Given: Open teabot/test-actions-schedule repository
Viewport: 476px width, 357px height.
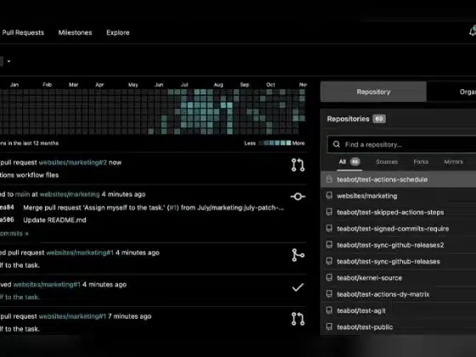Looking at the screenshot, I should tap(382, 179).
